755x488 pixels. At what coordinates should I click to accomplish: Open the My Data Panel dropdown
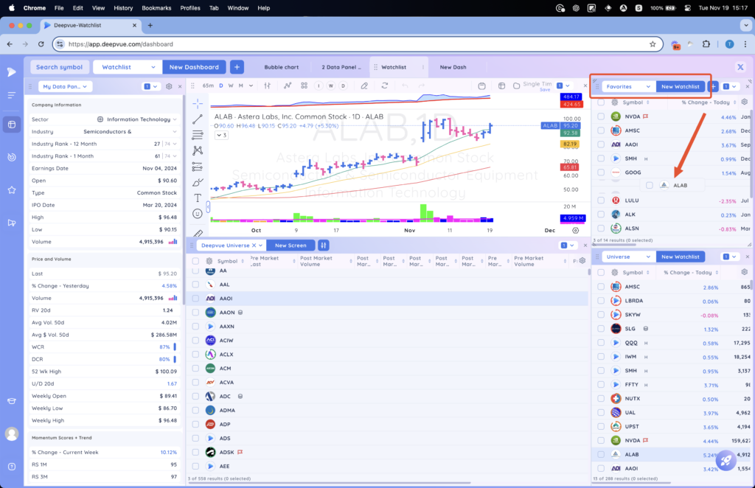(65, 87)
